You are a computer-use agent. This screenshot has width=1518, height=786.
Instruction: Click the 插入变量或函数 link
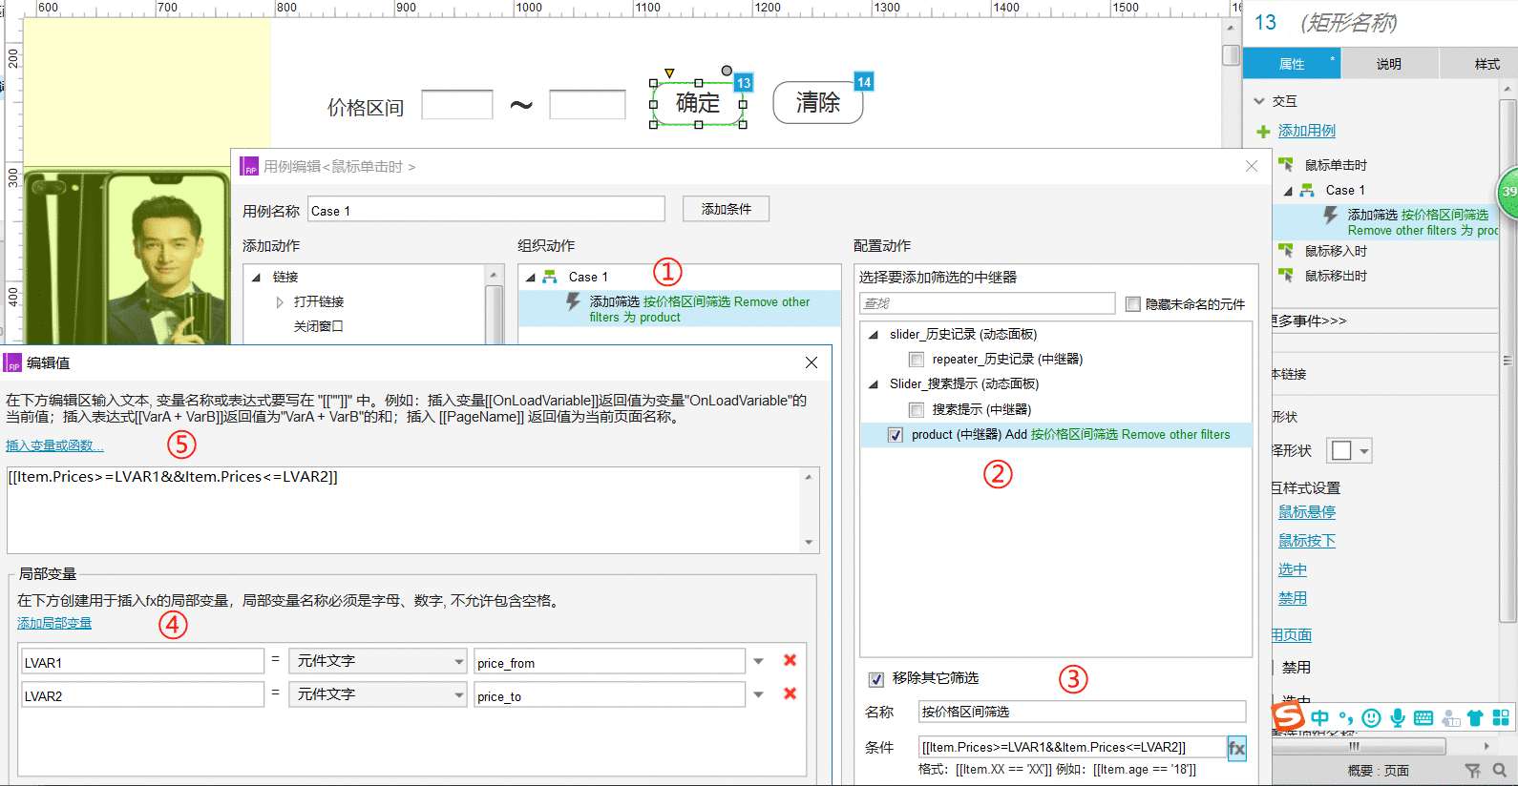pos(54,445)
